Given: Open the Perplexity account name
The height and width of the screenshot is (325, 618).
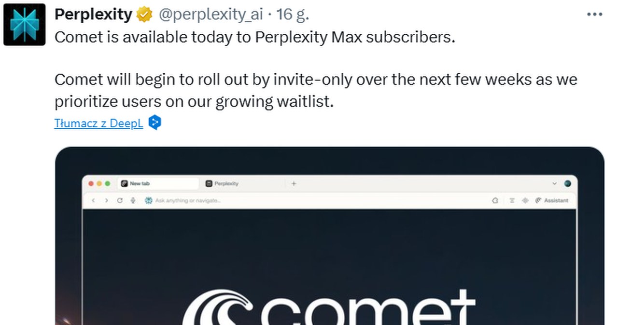Looking at the screenshot, I should [93, 15].
